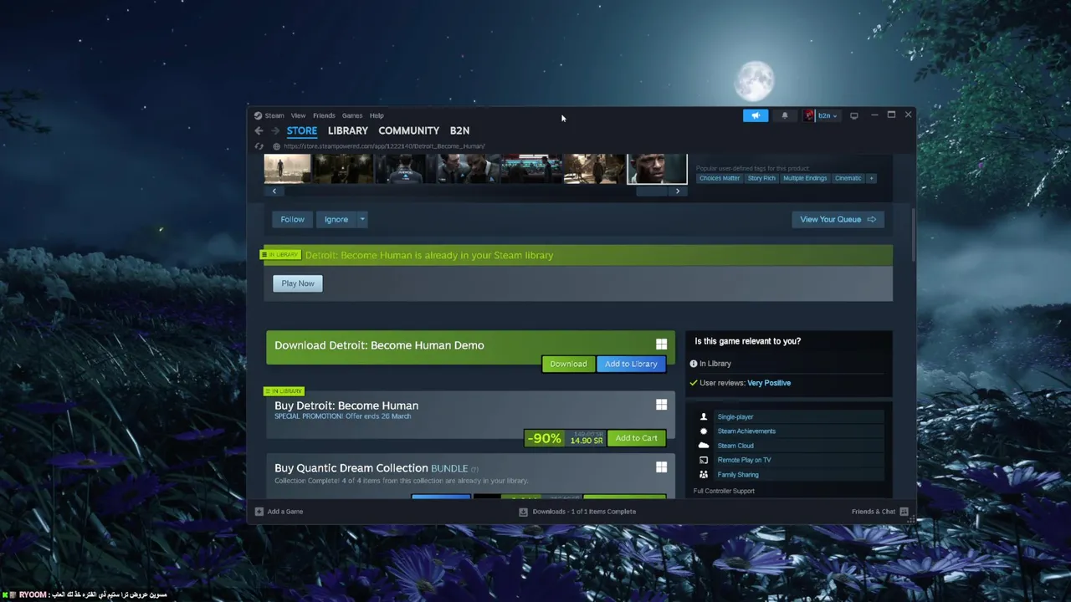Screen dimensions: 1071x602
Task: Click the Add to Library button
Action: pos(631,364)
